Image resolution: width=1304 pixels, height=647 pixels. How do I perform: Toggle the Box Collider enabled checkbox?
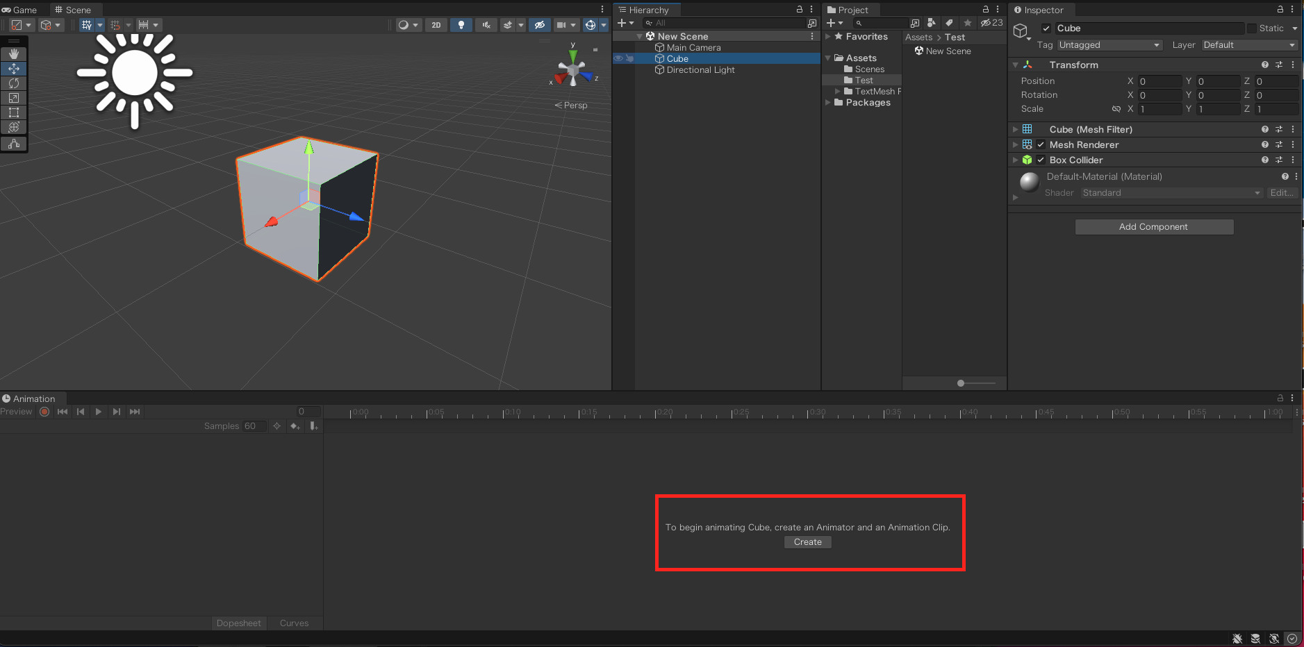(x=1041, y=160)
